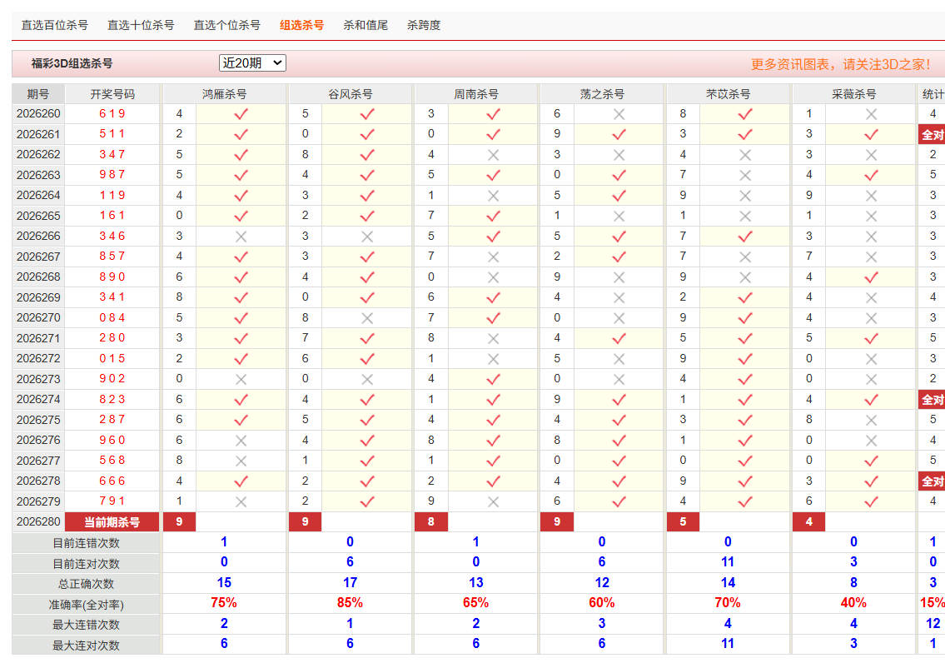
Task: Click the 开奖号码 column header
Action: pos(112,94)
